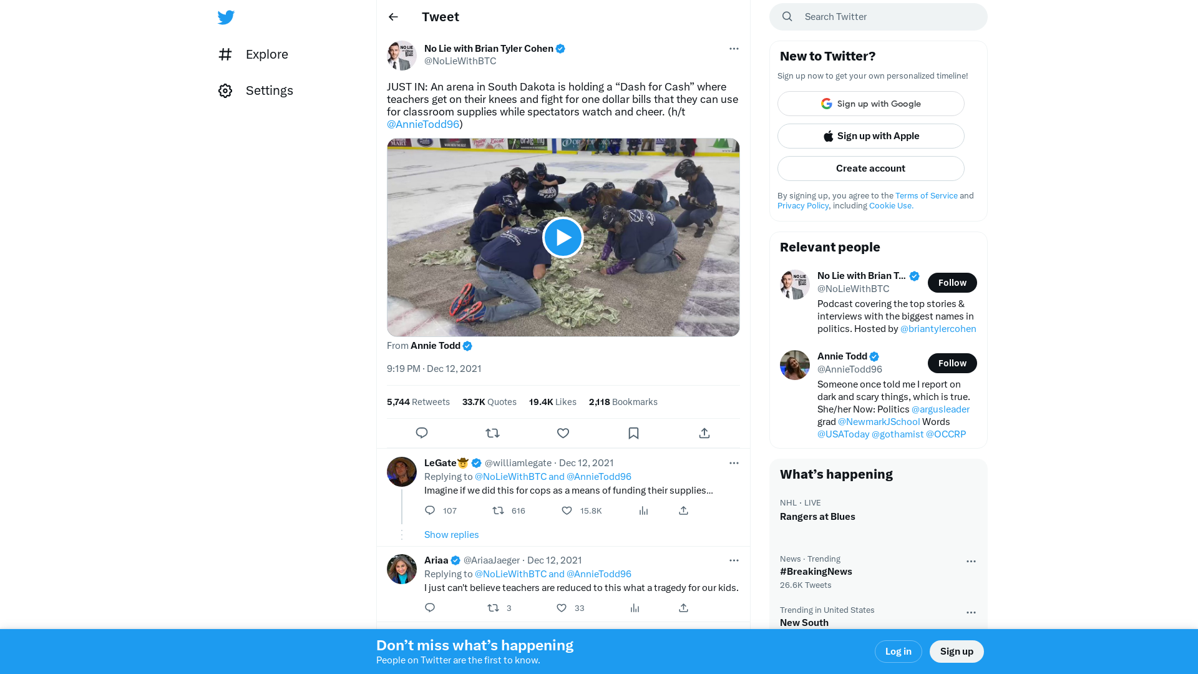Screen dimensions: 1198x674
Task: Click the Twitter bird logo
Action: [226, 17]
